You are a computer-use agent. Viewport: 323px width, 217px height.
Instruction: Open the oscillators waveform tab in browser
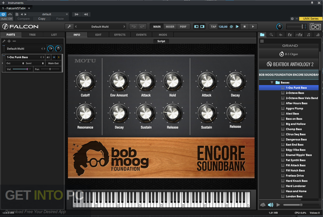(280, 35)
